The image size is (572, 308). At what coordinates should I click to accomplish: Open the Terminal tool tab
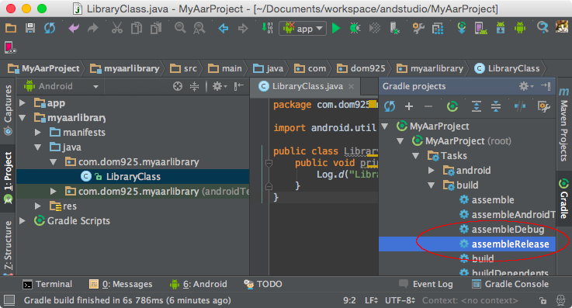[x=47, y=284]
